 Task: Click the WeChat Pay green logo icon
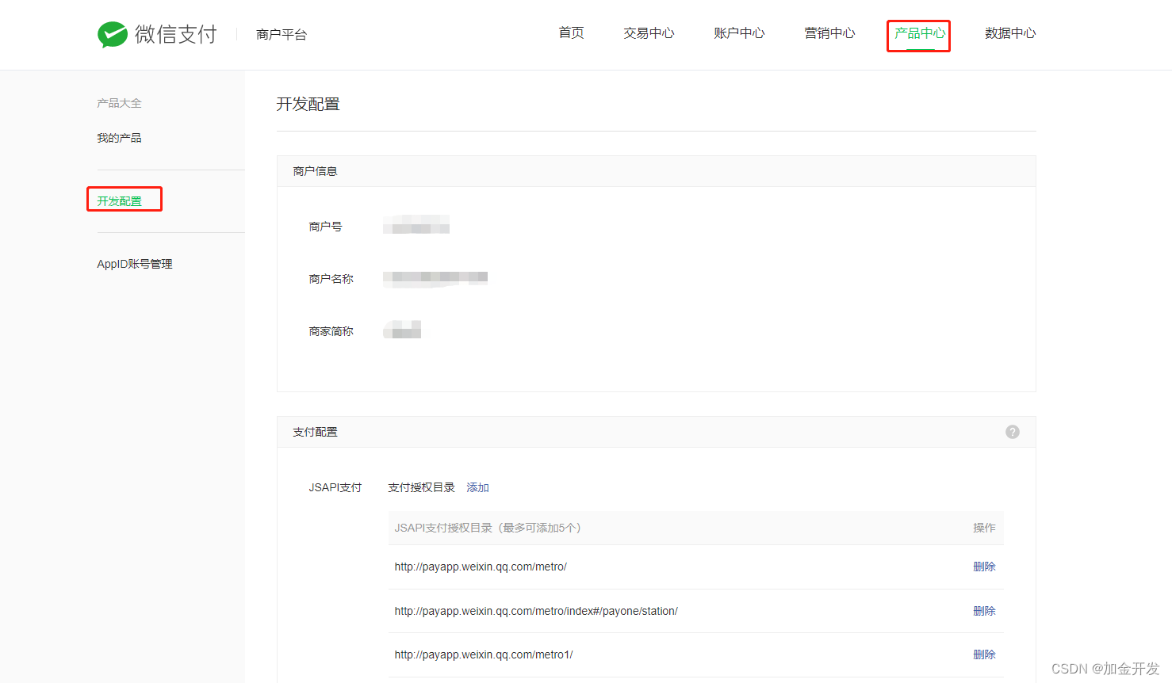point(113,34)
